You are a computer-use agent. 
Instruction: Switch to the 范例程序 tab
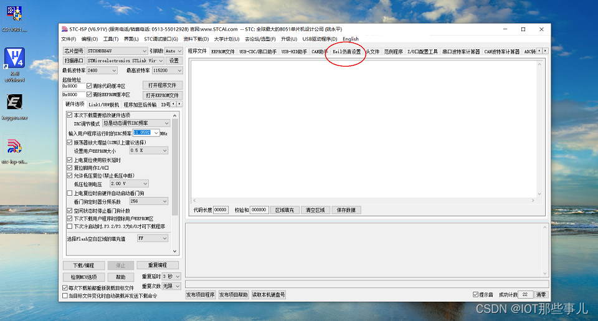[x=393, y=52]
